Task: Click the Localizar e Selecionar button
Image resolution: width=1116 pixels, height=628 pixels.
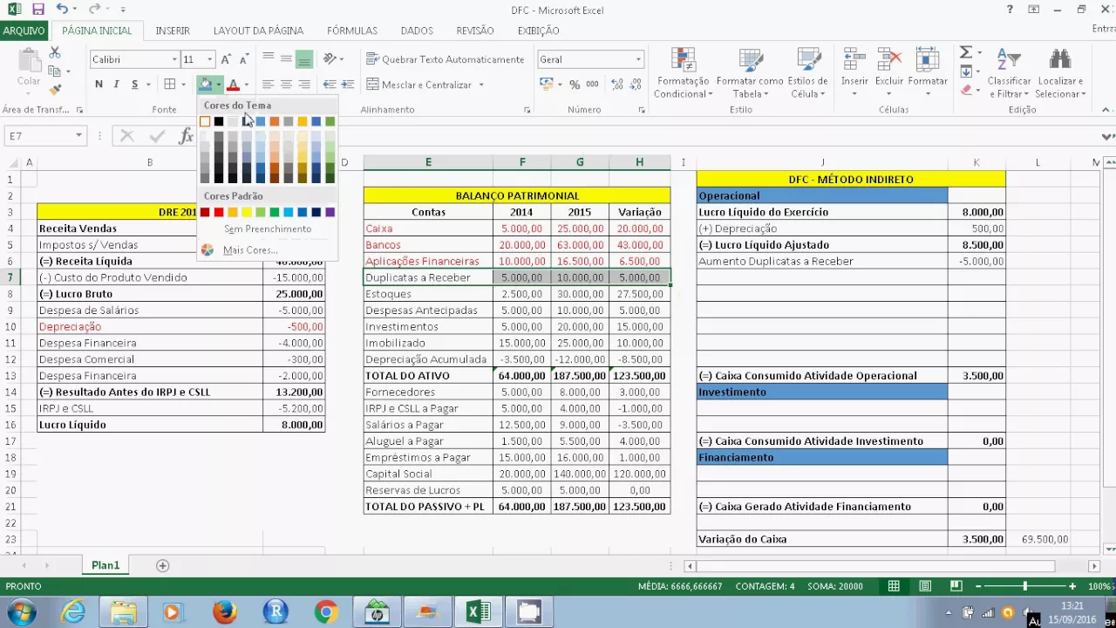Action: 1060,72
